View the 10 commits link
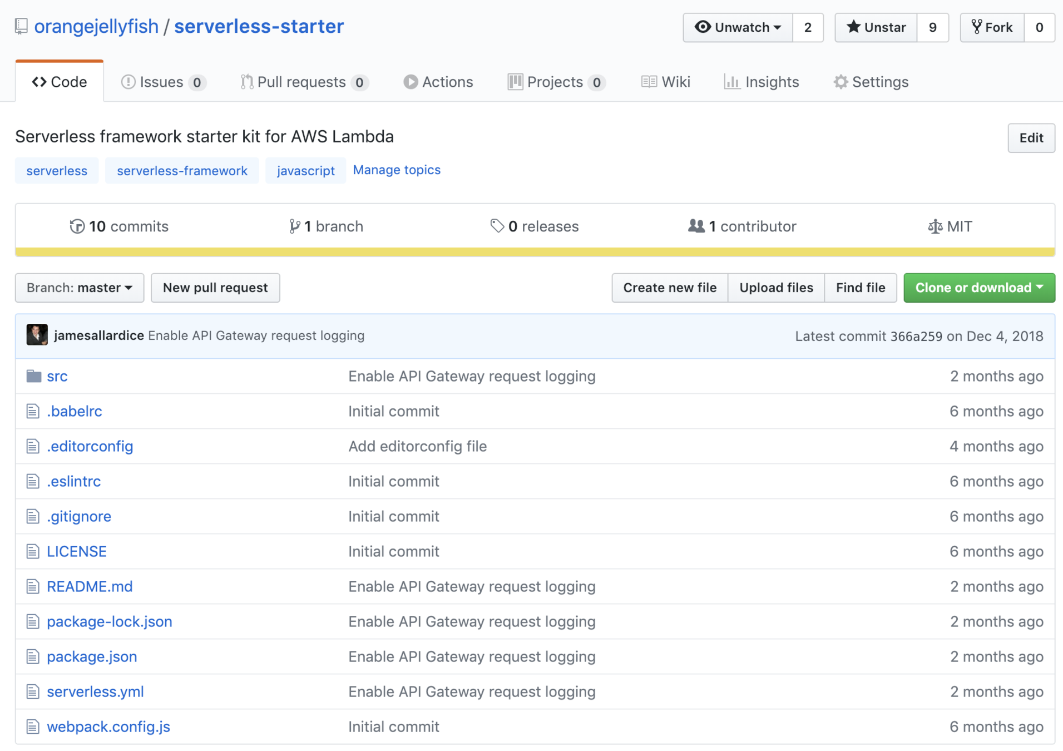This screenshot has width=1063, height=751. pos(119,226)
